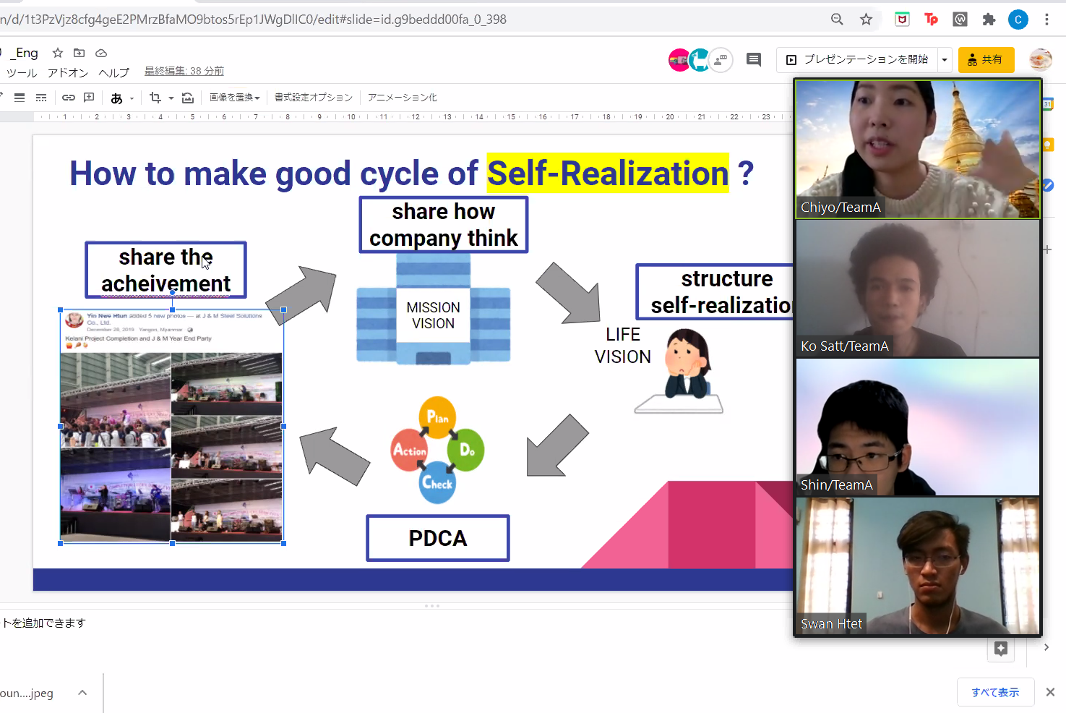
Task: Click the move-to-folder icon
Action: [x=79, y=53]
